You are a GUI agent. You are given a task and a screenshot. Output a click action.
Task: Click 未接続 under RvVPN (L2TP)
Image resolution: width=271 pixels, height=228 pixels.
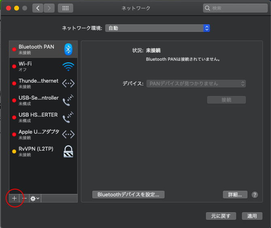(25, 155)
